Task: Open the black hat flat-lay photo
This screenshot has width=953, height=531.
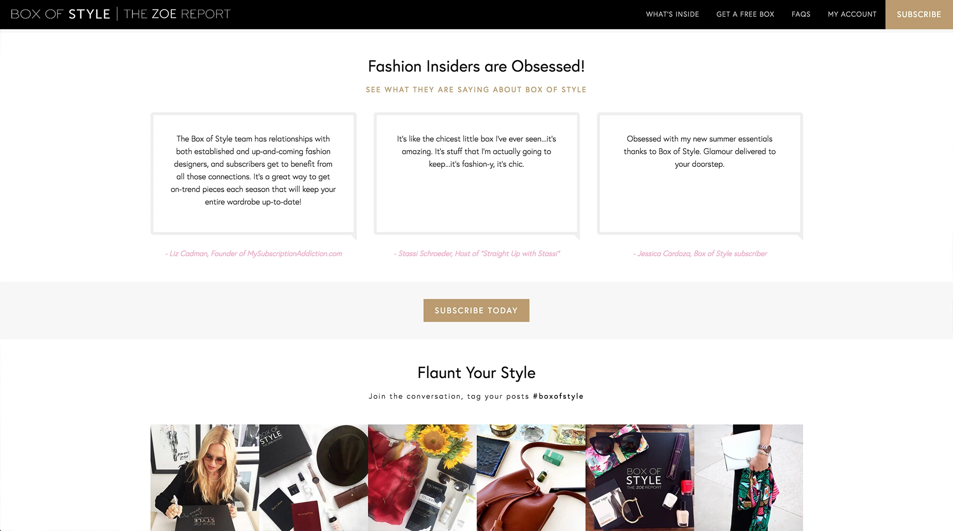Action: tap(313, 477)
